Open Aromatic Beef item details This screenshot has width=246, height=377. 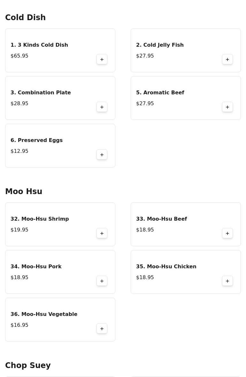pos(186,98)
